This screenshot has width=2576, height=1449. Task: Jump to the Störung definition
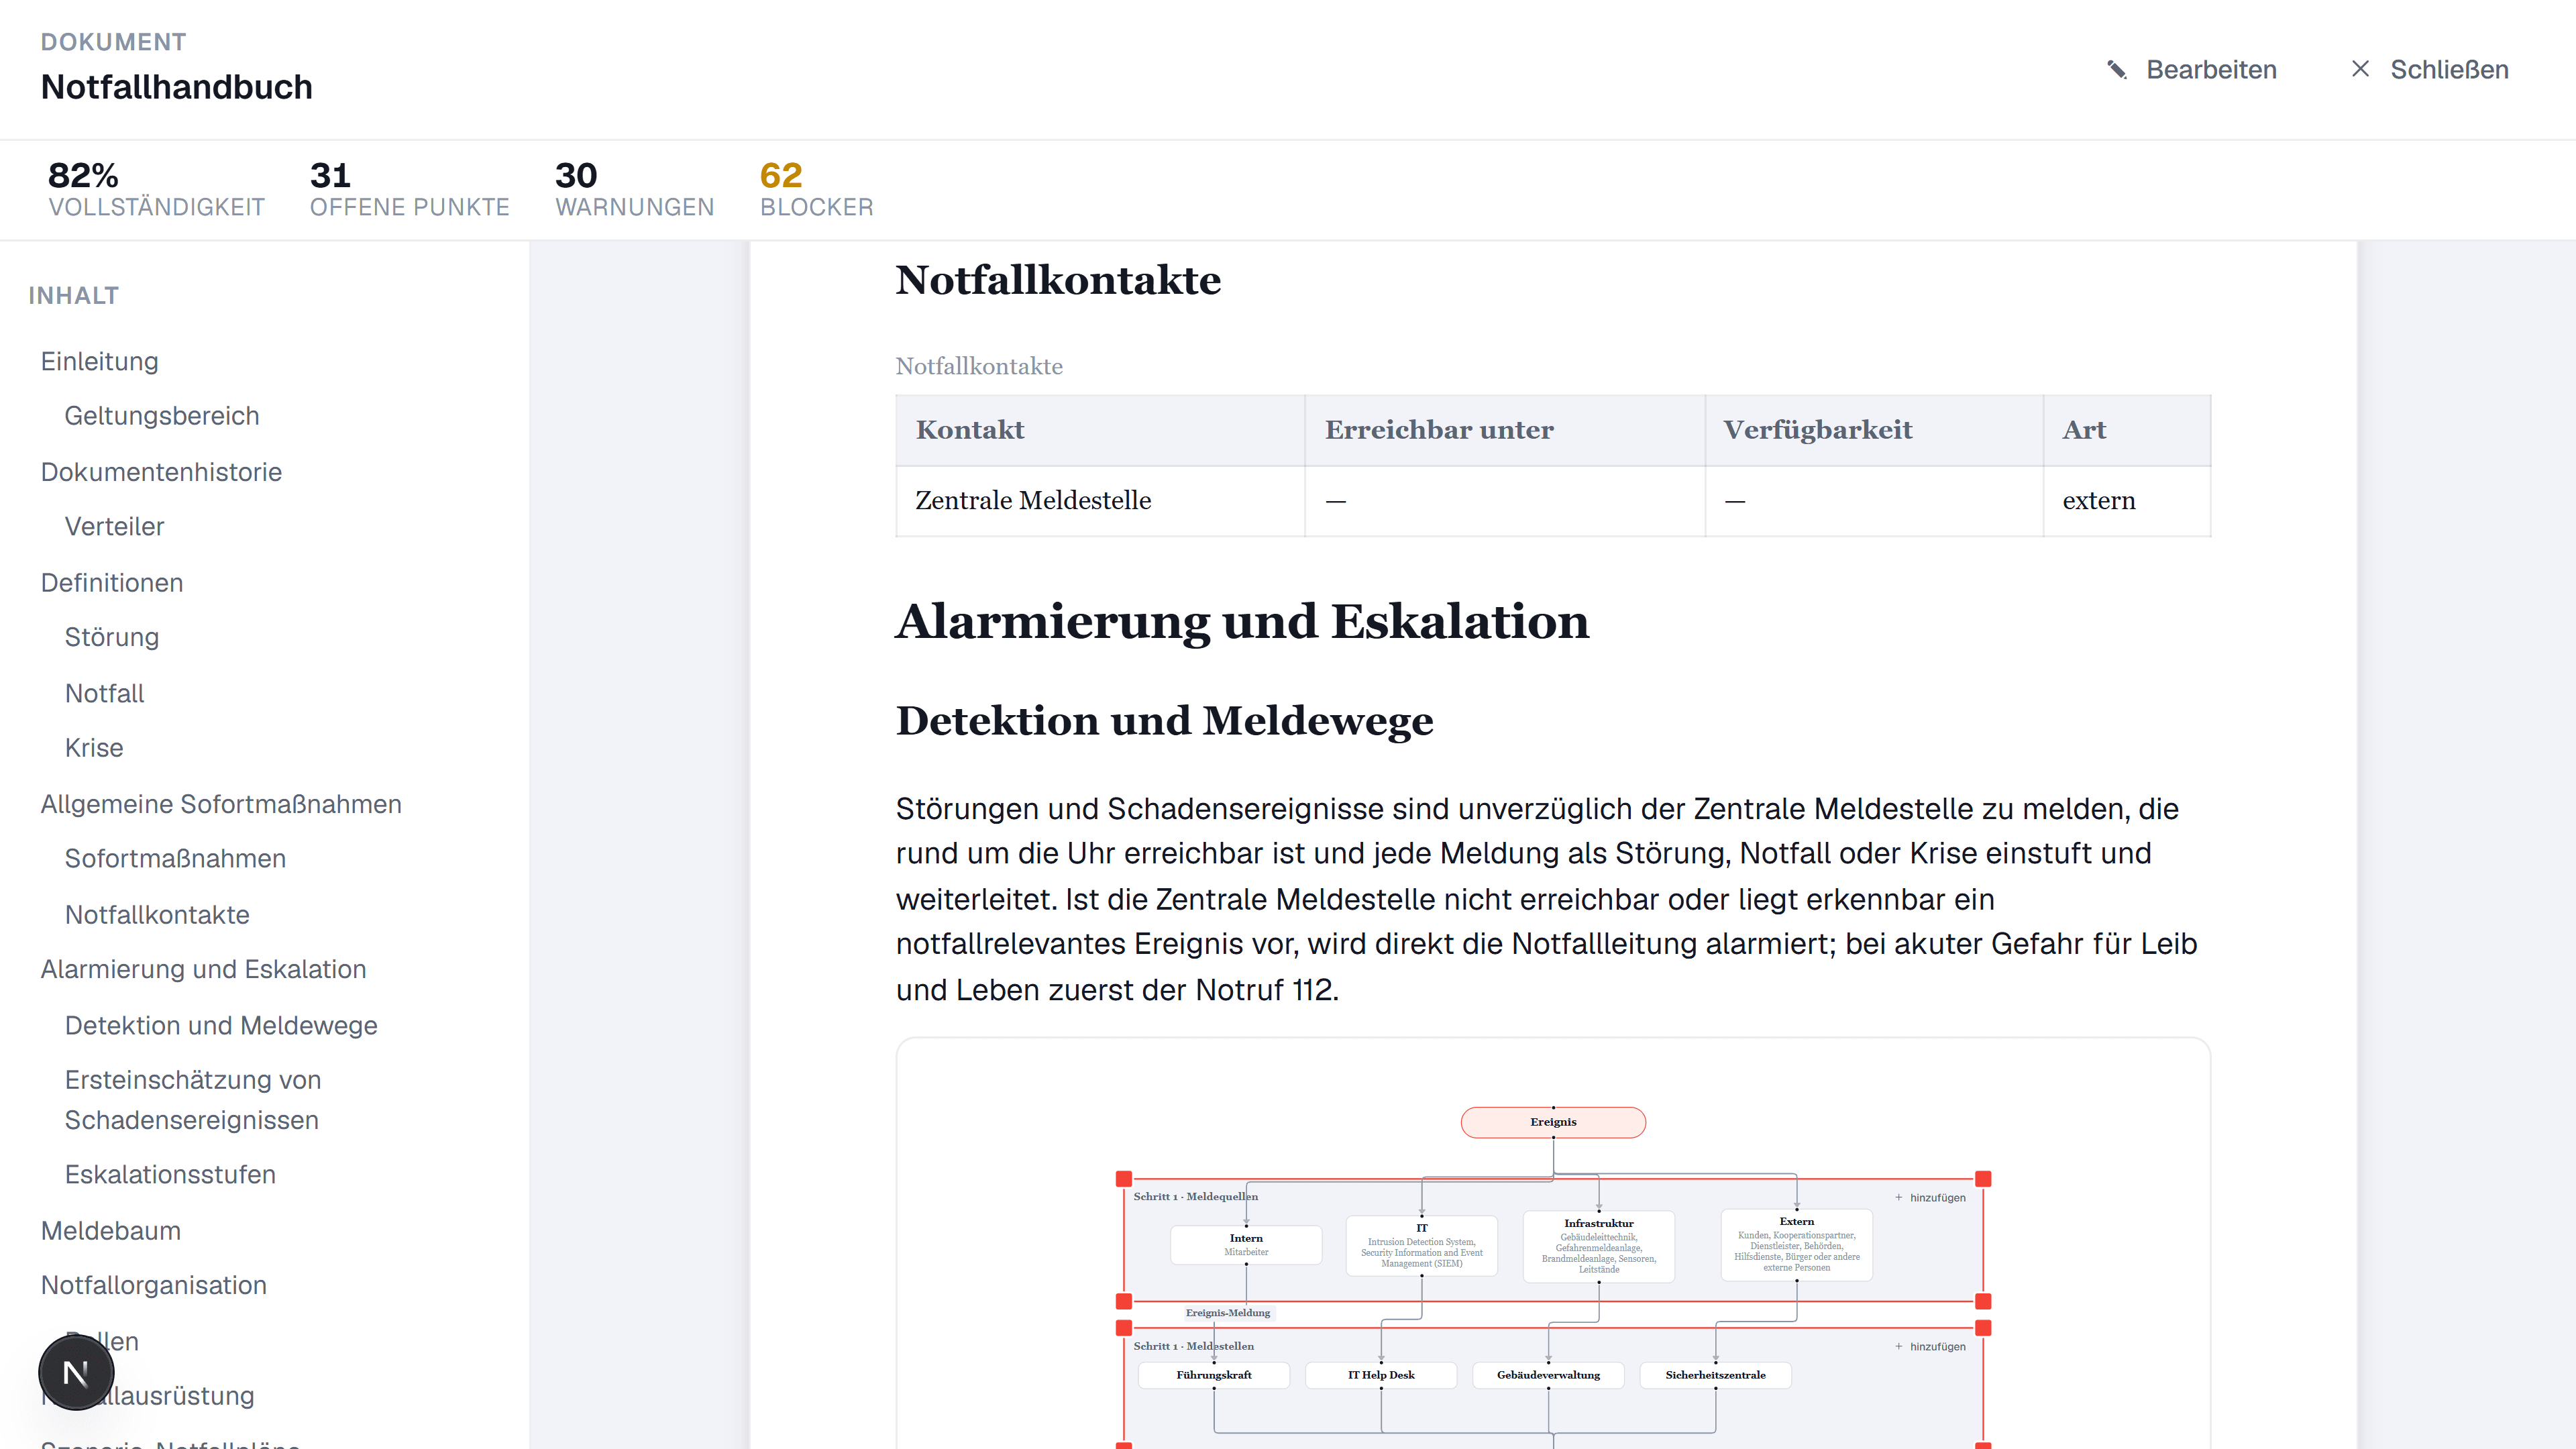112,637
